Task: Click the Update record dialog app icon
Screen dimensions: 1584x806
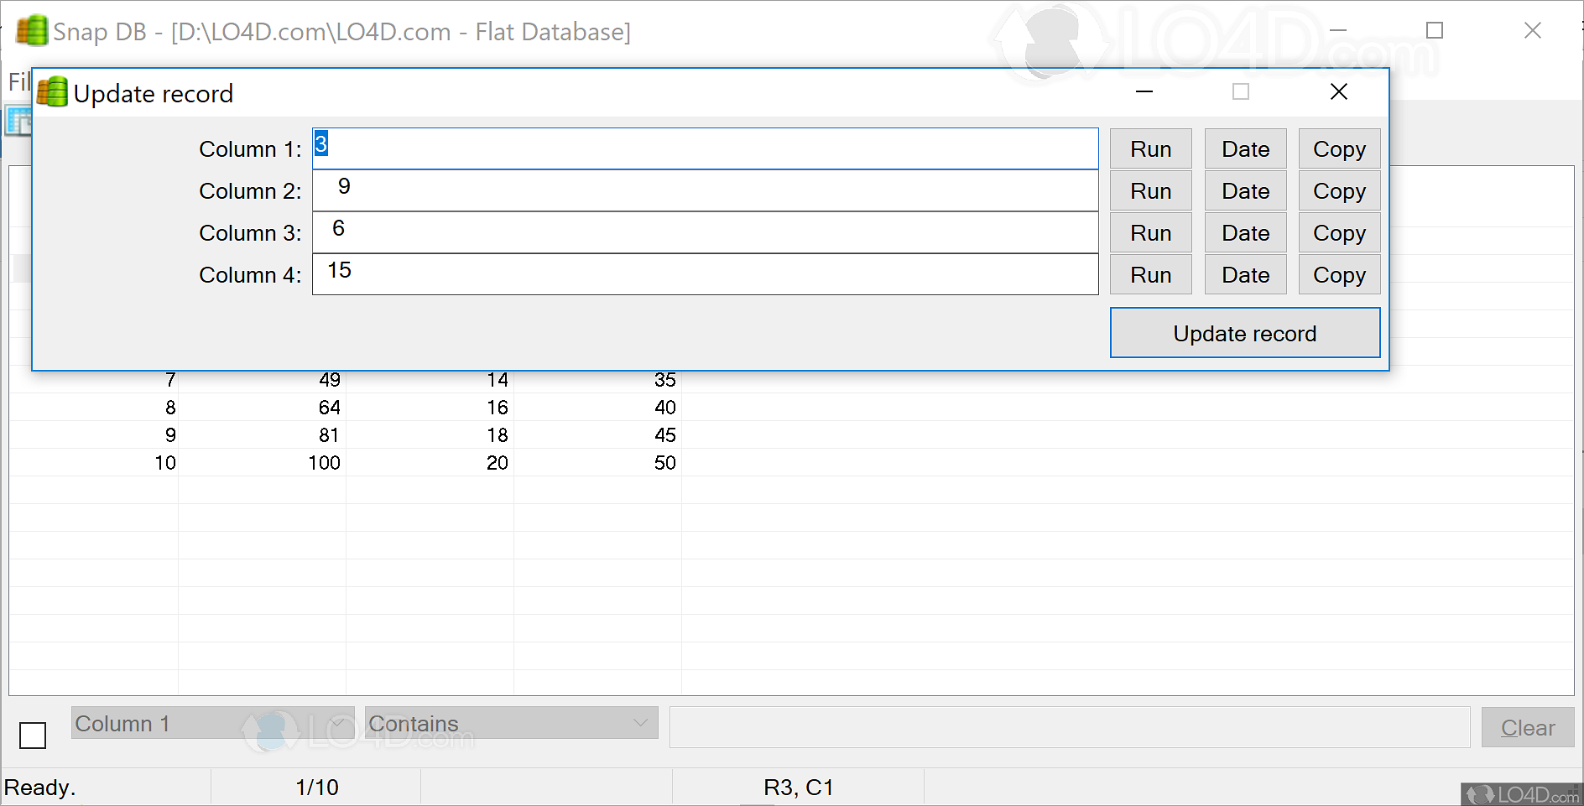Action: tap(53, 92)
